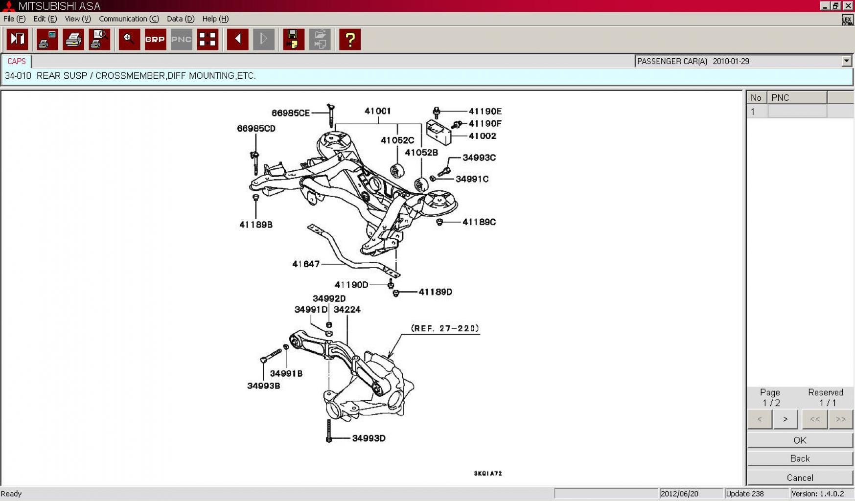Image resolution: width=855 pixels, height=501 pixels.
Task: Open print preview with magnifier icon
Action: click(x=99, y=39)
